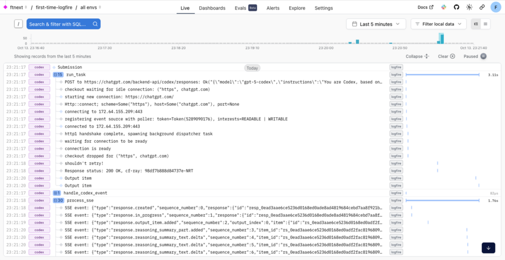Go to the Live tab
Viewport: 505px width, 260px height.
[x=185, y=8]
